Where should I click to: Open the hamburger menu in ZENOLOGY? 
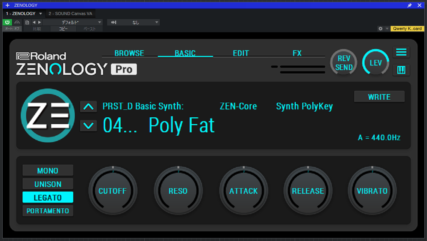[x=401, y=52]
